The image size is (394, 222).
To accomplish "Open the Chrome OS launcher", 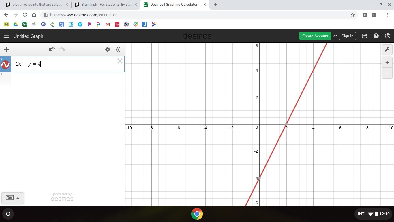I will [8, 214].
